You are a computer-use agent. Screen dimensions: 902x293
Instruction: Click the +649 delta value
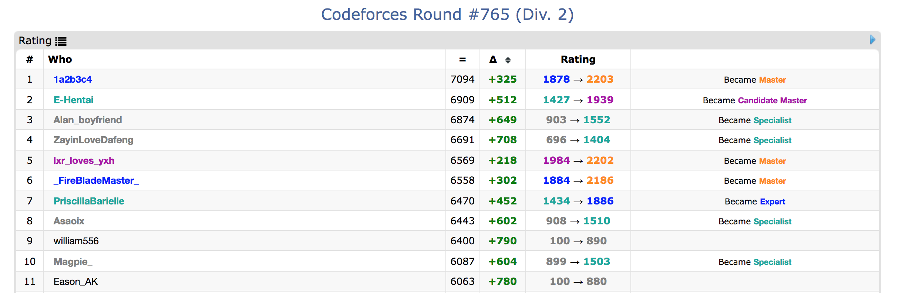[x=502, y=120]
